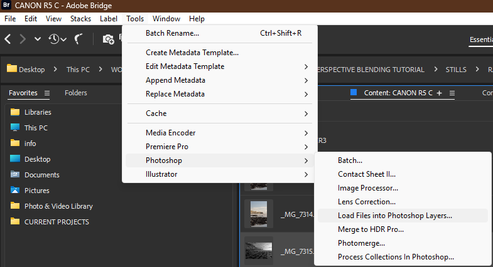Choose Batch Rename from Tools menu
This screenshot has height=267, width=493.
(220, 33)
